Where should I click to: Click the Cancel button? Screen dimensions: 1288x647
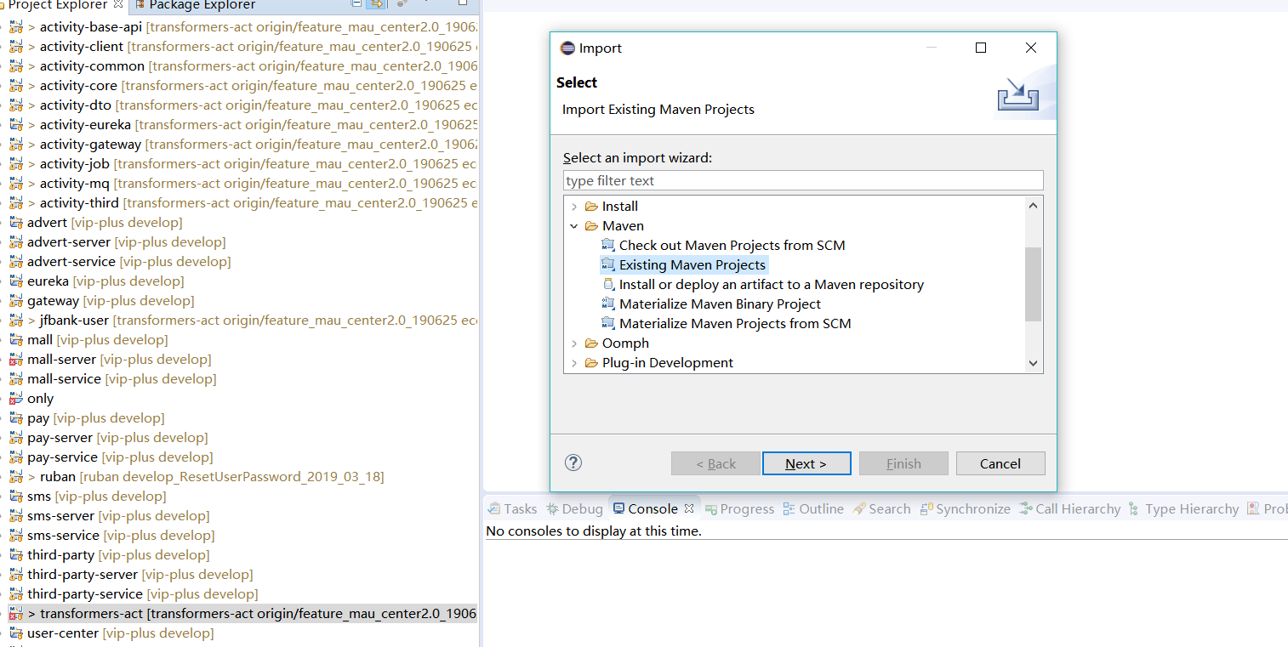[1000, 463]
